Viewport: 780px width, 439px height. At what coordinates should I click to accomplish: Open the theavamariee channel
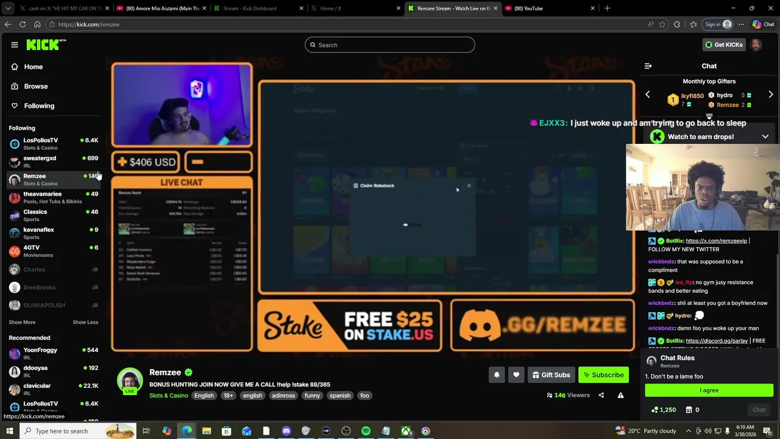(x=54, y=197)
